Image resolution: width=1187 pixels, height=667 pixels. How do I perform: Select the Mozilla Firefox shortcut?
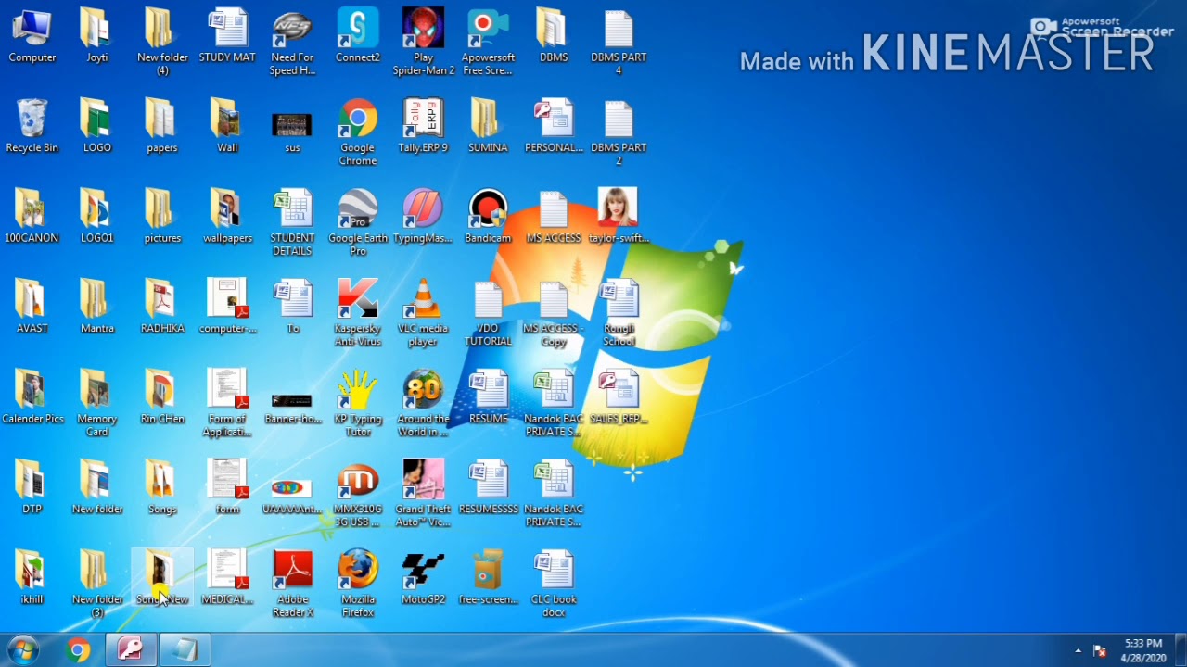click(x=358, y=585)
